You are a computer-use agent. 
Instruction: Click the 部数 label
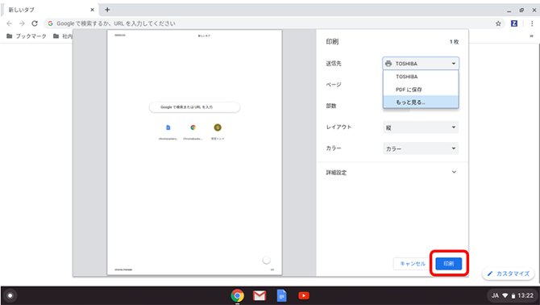[x=331, y=106]
